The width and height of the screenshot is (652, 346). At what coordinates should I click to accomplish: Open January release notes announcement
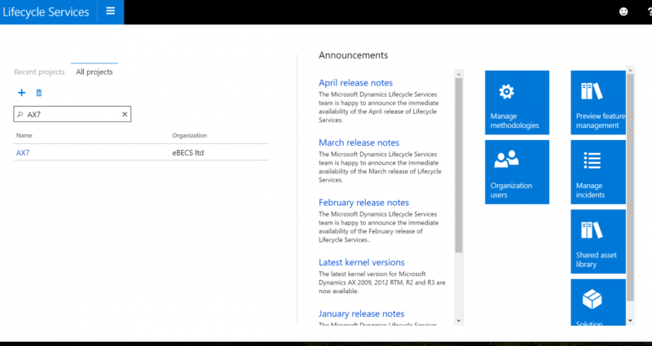pyautogui.click(x=361, y=313)
